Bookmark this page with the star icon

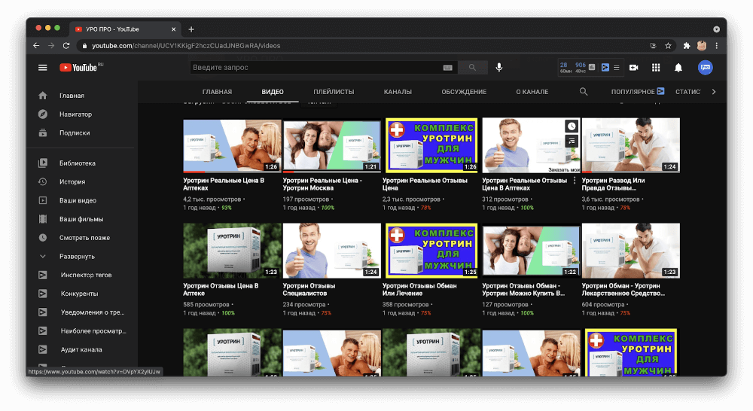(x=668, y=46)
